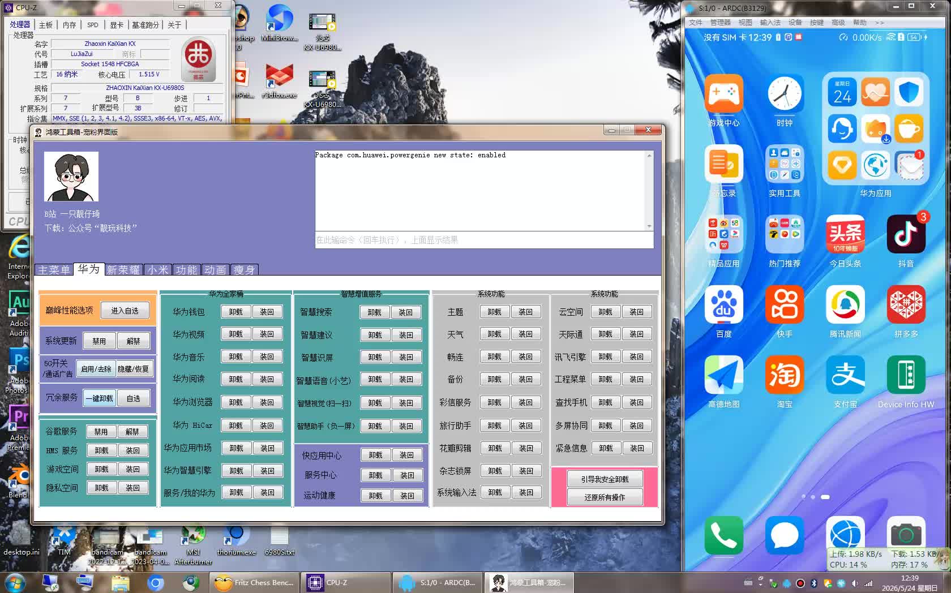This screenshot has width=951, height=593.
Task: Click 卸载 for 华为应用市场
Action: (x=236, y=448)
